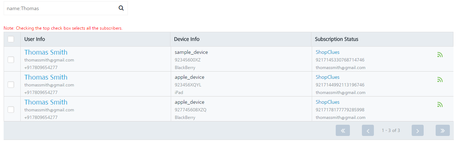Click feed icon in the iPad device row
456x141 pixels.
440,80
